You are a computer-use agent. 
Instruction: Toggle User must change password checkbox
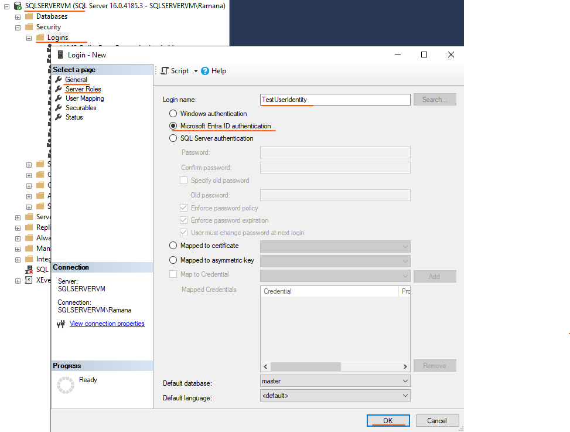(184, 233)
